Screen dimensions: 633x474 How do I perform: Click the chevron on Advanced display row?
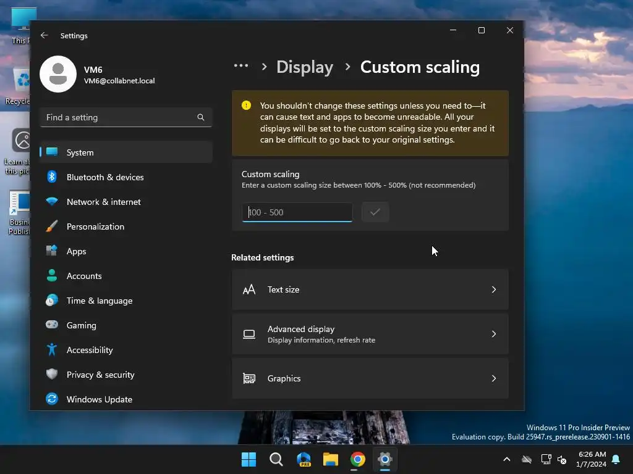[x=494, y=334]
